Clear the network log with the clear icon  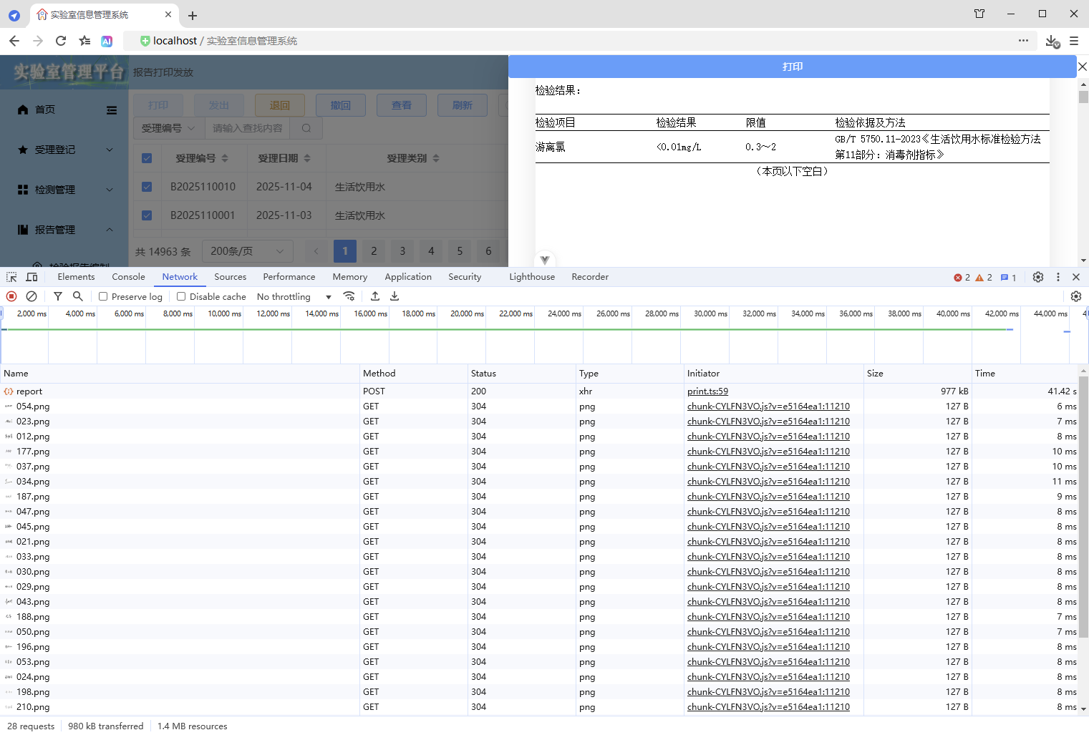31,296
